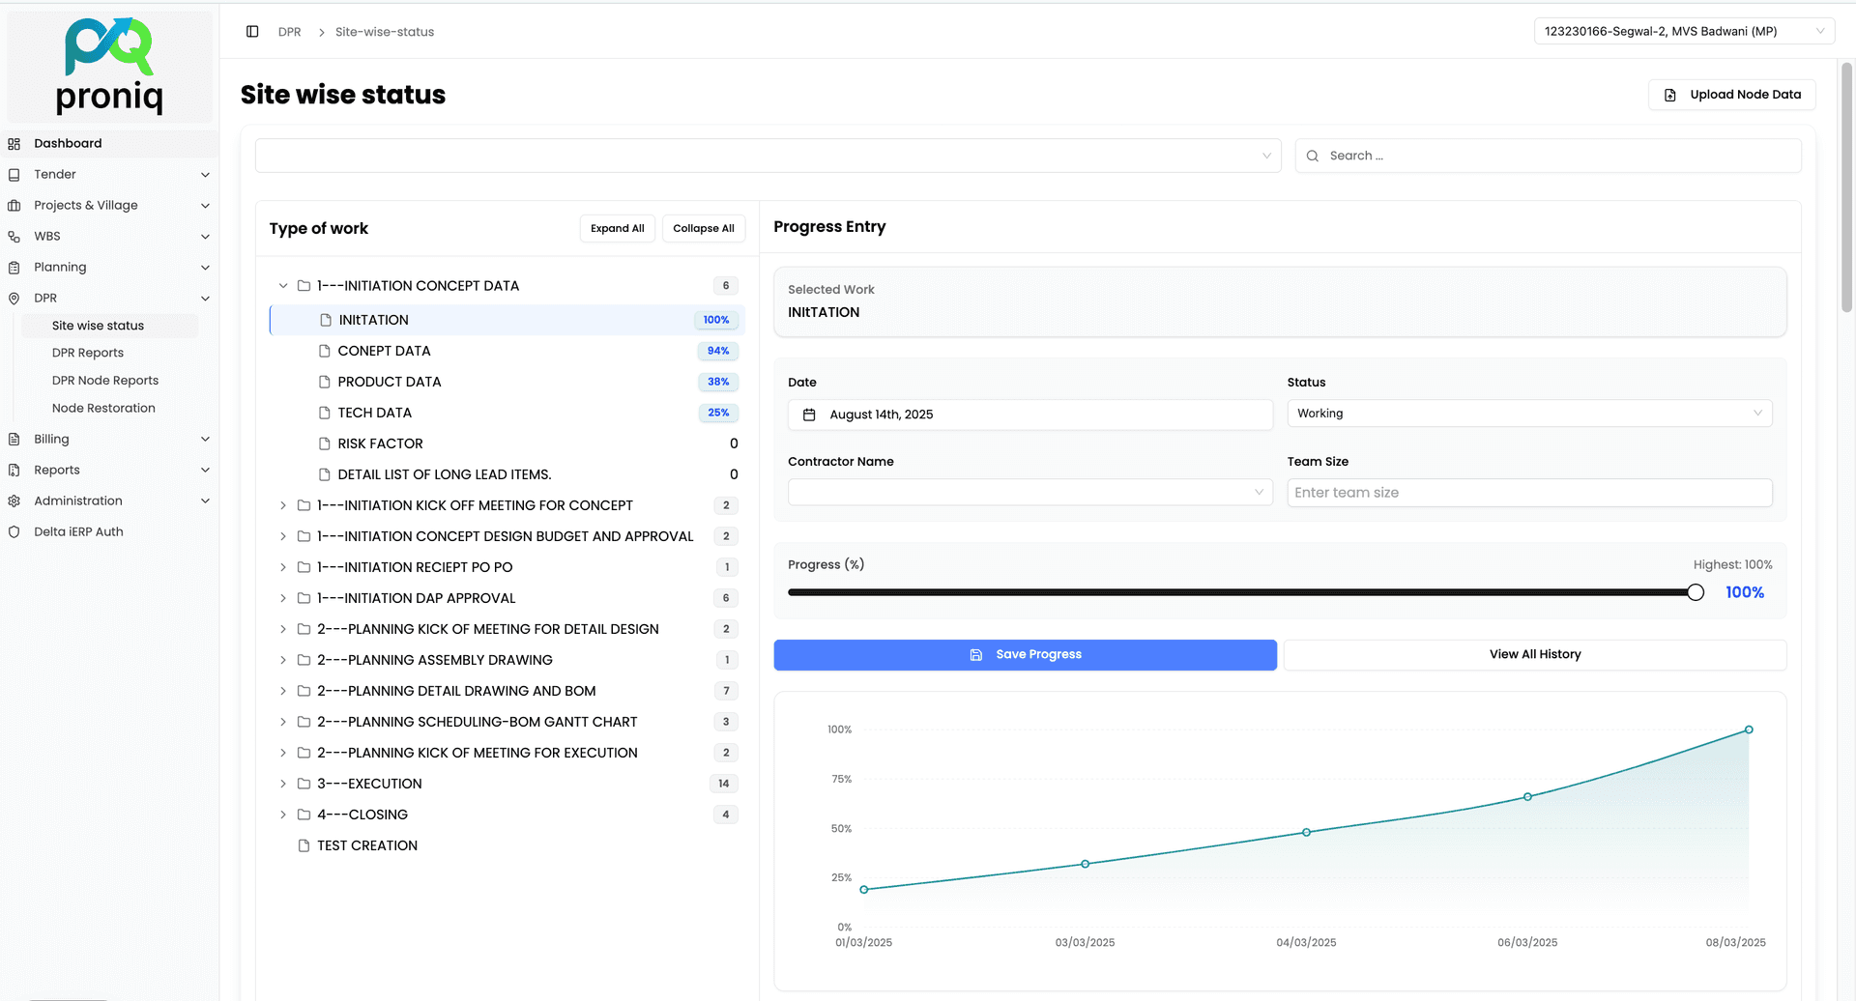Expand the 3---EXECUTION folder
This screenshot has height=1001, width=1856.
point(283,784)
